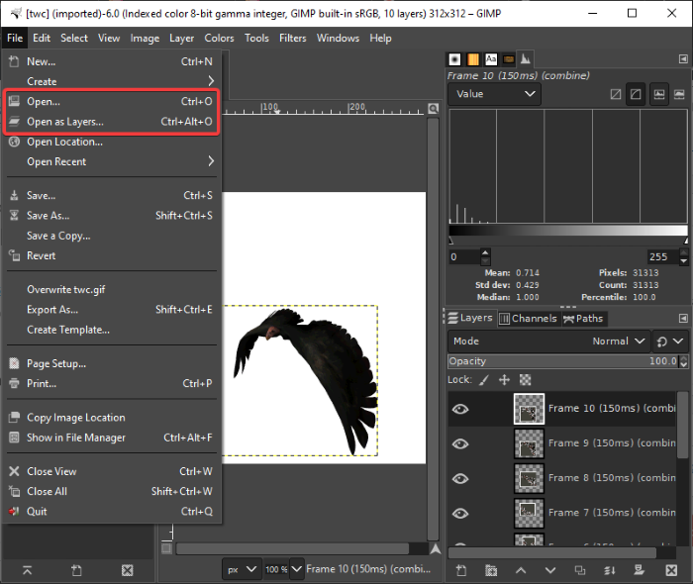Screen dimensions: 693x584
Task: Click Export As in the File menu
Action: [x=52, y=310]
